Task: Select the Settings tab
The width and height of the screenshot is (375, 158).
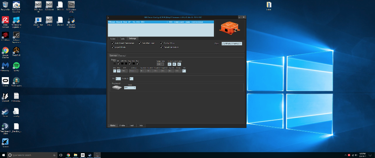Action: [133, 38]
